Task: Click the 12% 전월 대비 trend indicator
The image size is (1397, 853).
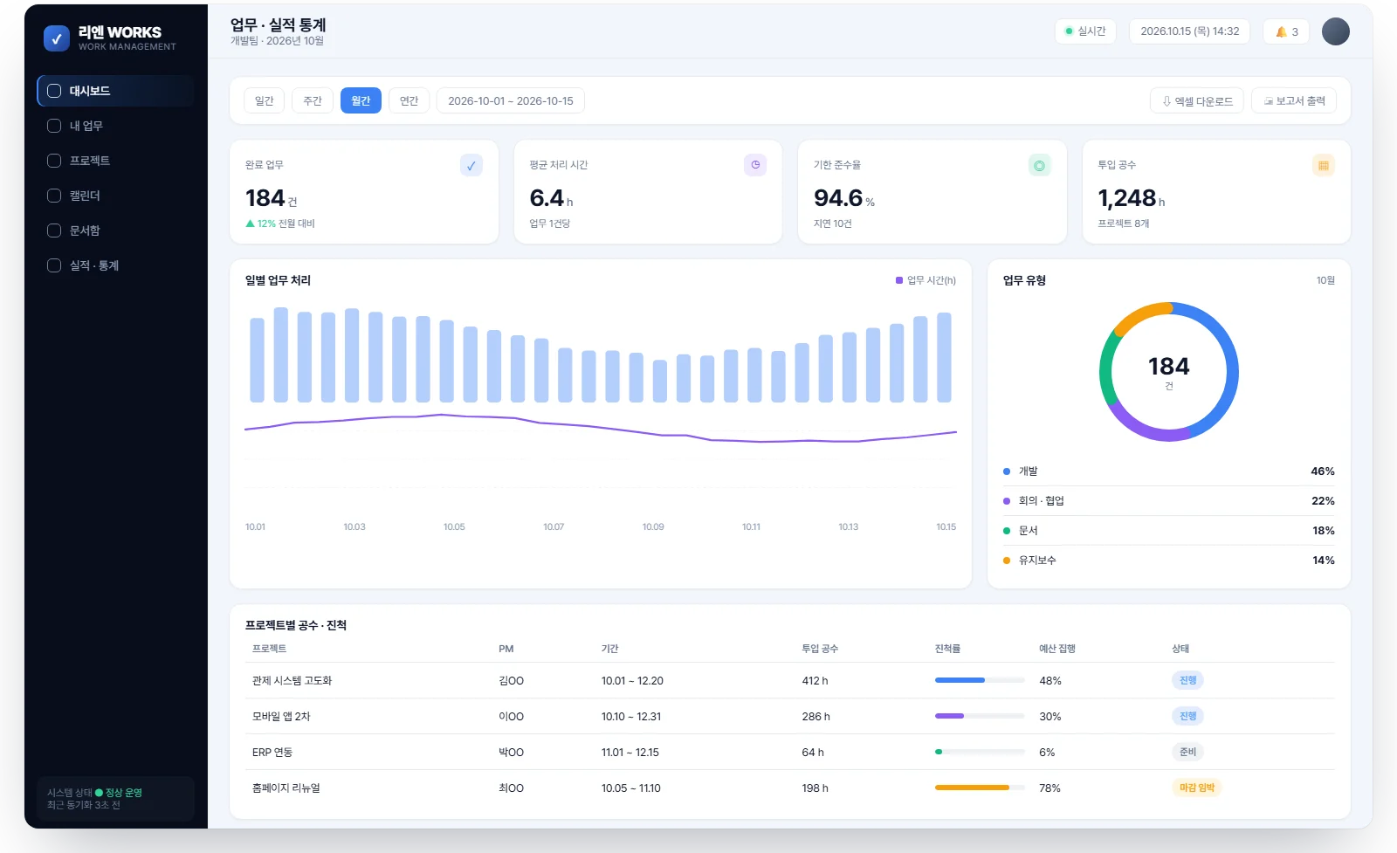Action: click(280, 224)
